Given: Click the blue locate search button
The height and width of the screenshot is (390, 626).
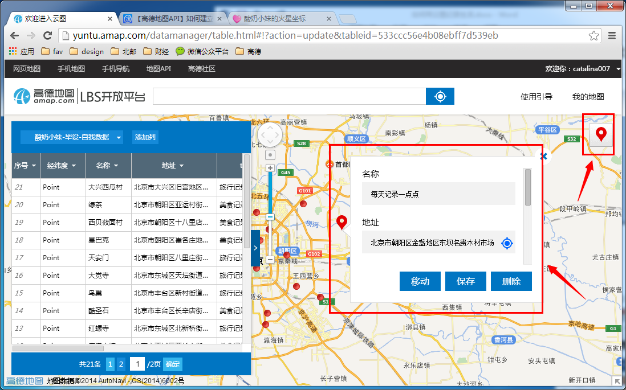Looking at the screenshot, I should click(440, 96).
